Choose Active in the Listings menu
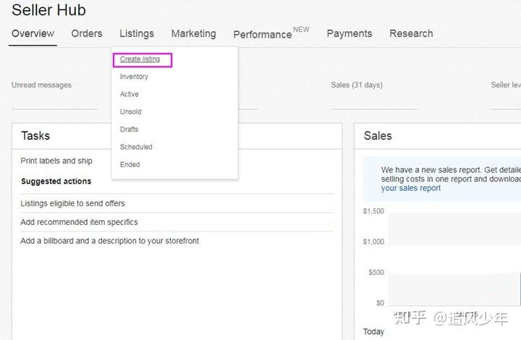The image size is (521, 340). [x=130, y=94]
